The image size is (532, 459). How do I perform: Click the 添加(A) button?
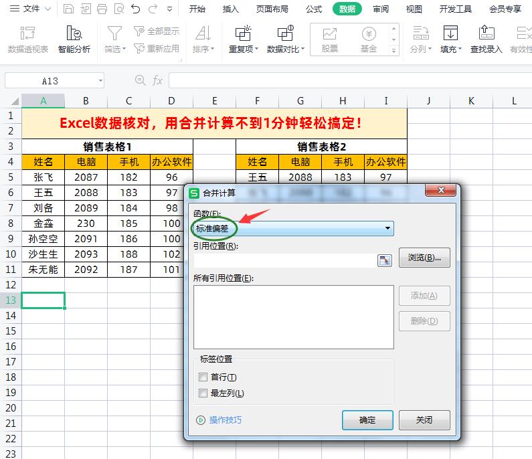[x=424, y=296]
